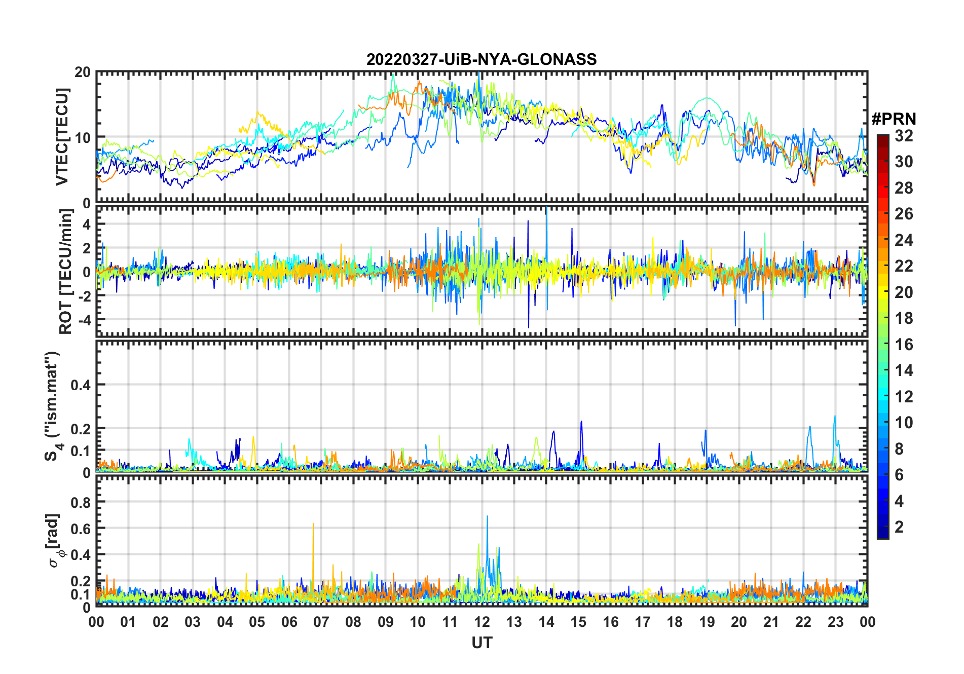Select colorbar tick label 26
The width and height of the screenshot is (964, 674).
click(904, 214)
